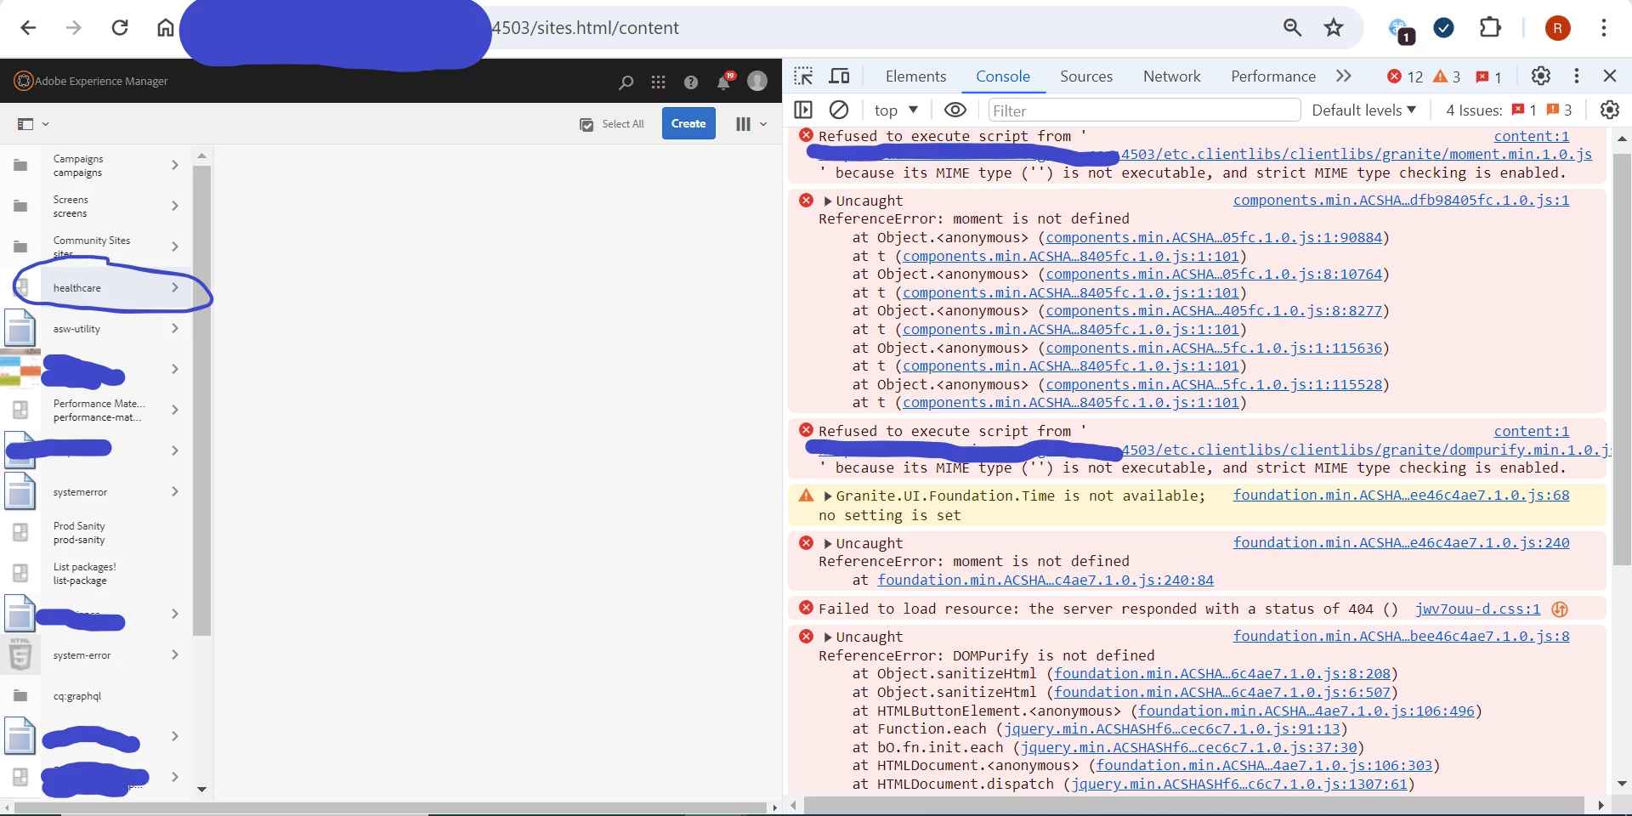Open DevTools customize three-dot menu
The image size is (1632, 816).
point(1577,76)
